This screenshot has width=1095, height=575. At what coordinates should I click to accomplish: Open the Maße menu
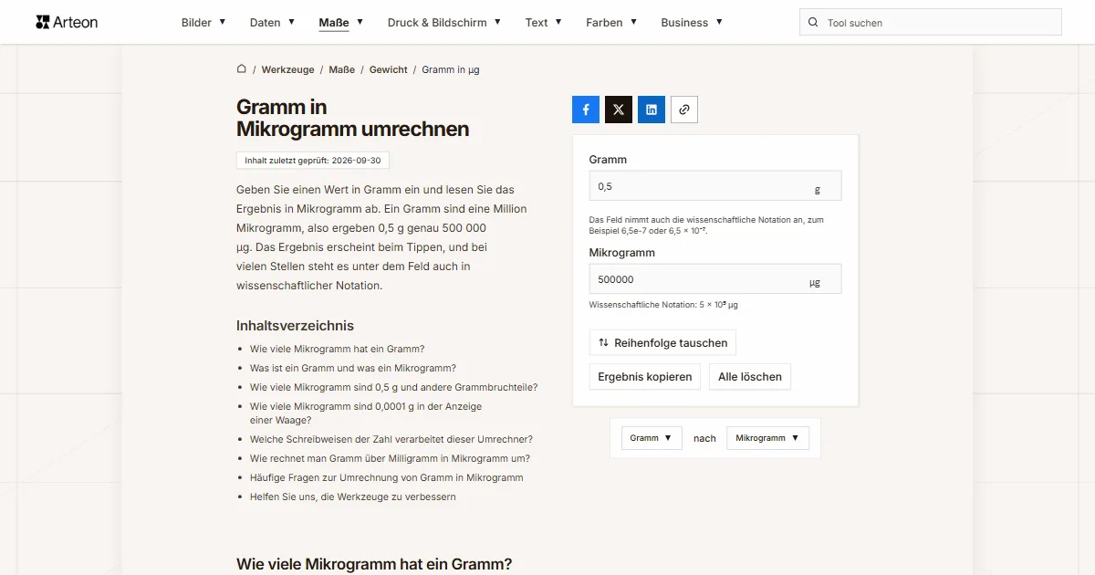tap(341, 23)
